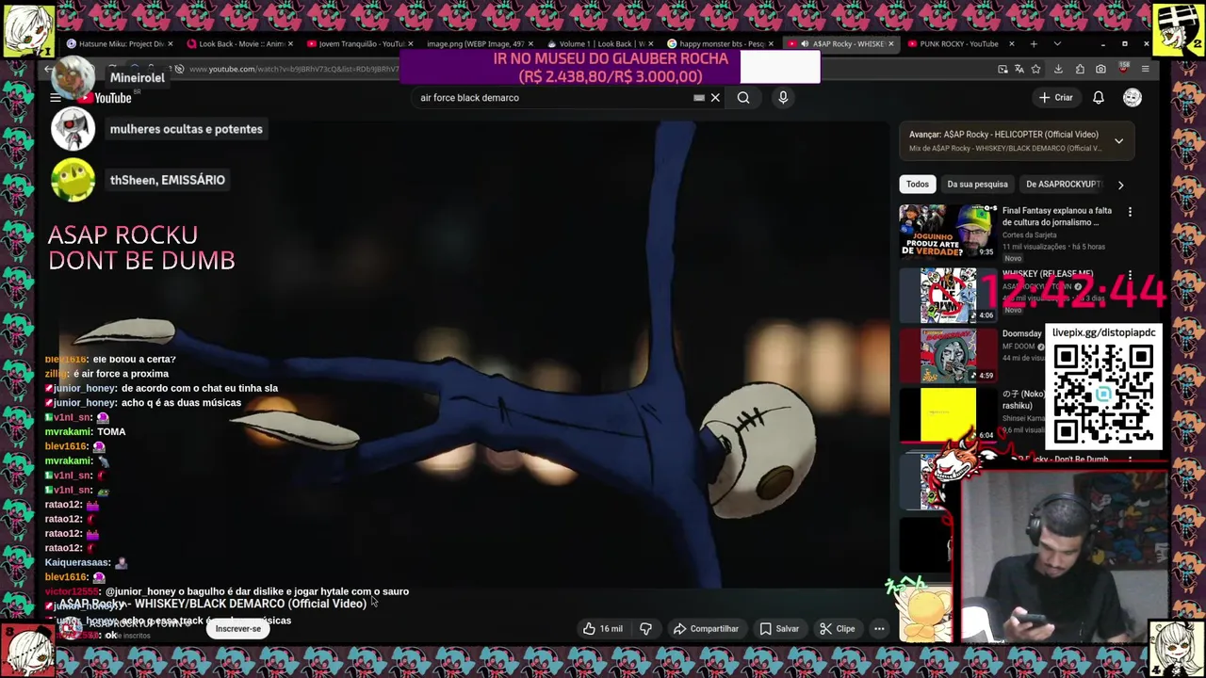
Task: Collapse the Avançar playlist mix panel
Action: pyautogui.click(x=1118, y=141)
